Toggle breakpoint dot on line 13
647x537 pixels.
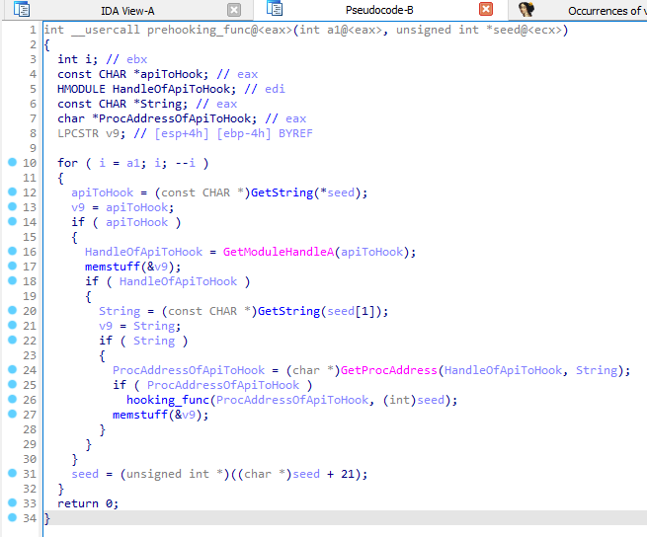coord(13,206)
